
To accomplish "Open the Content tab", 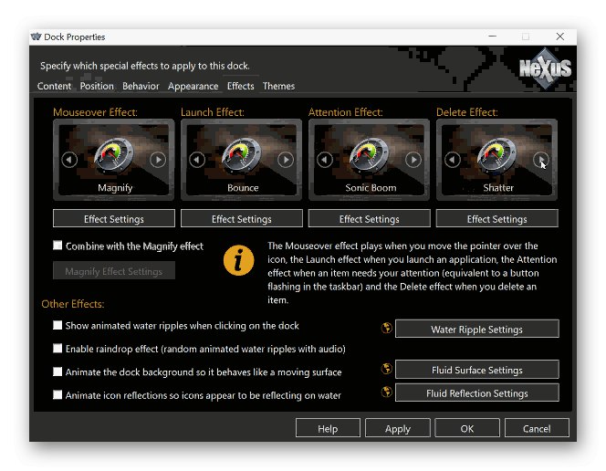I will 54,86.
